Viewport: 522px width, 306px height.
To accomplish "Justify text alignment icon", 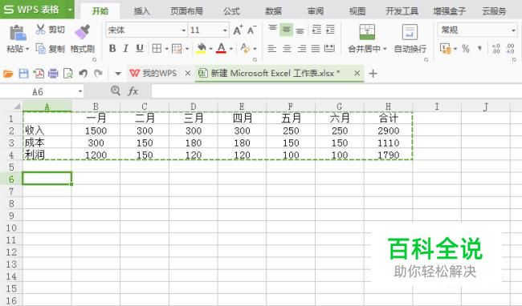I will click(x=316, y=49).
